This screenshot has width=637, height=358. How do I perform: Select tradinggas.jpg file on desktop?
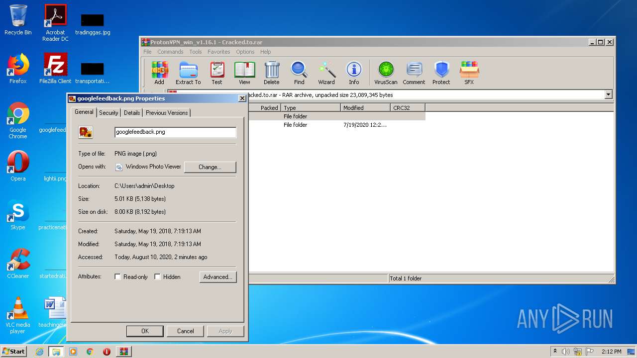coord(93,24)
